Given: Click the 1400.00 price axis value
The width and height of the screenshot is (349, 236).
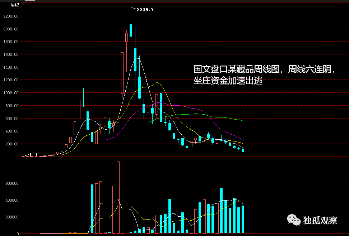Looking at the screenshot, I should pos(11,67).
